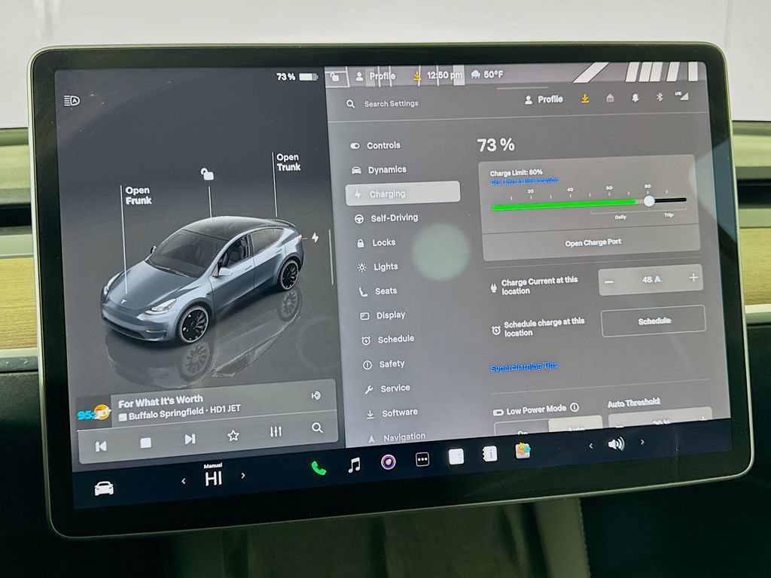This screenshot has height=578, width=771.
Task: Tap the Search Settings field
Action: point(391,104)
